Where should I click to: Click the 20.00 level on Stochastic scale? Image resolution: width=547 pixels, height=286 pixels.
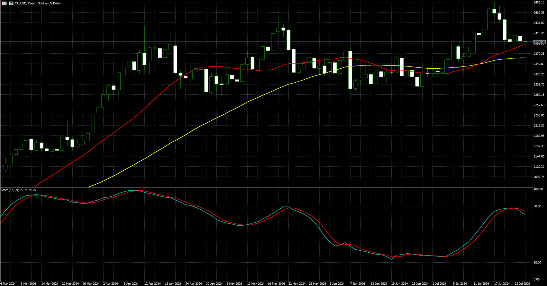(x=537, y=263)
